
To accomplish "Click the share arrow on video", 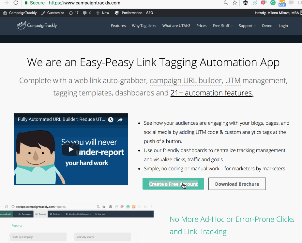I will 120,120.
